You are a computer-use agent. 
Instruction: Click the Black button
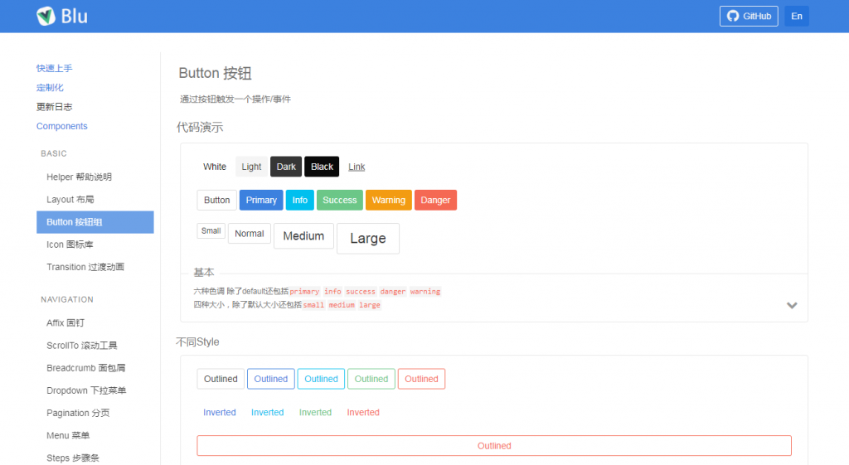(x=322, y=167)
